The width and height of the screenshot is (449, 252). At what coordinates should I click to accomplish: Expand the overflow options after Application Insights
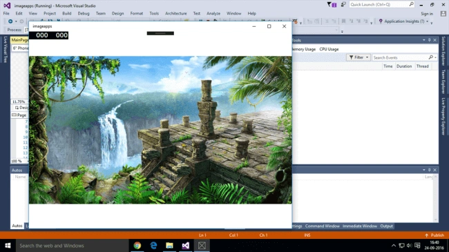click(x=432, y=23)
